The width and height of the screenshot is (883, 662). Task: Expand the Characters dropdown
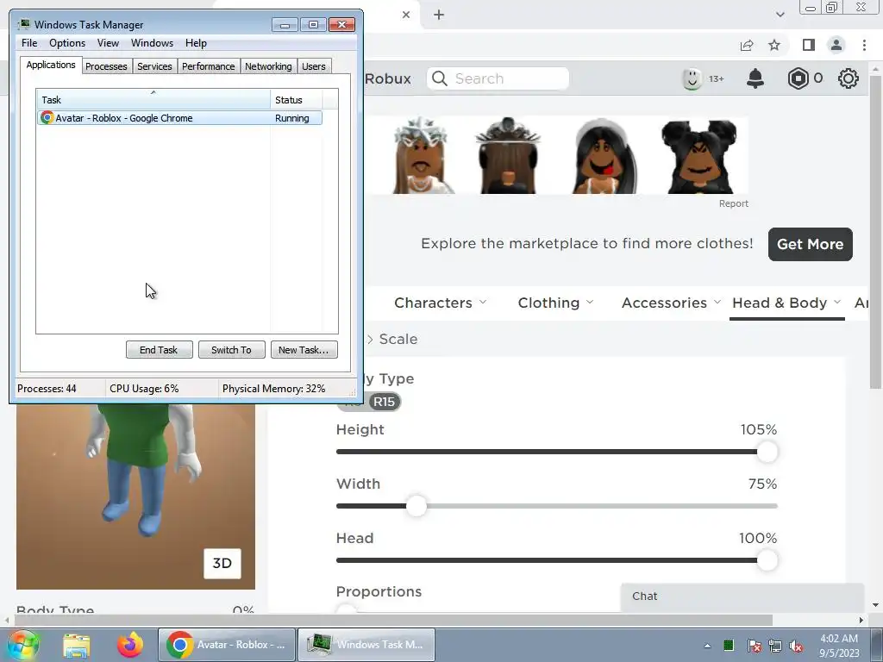(440, 303)
